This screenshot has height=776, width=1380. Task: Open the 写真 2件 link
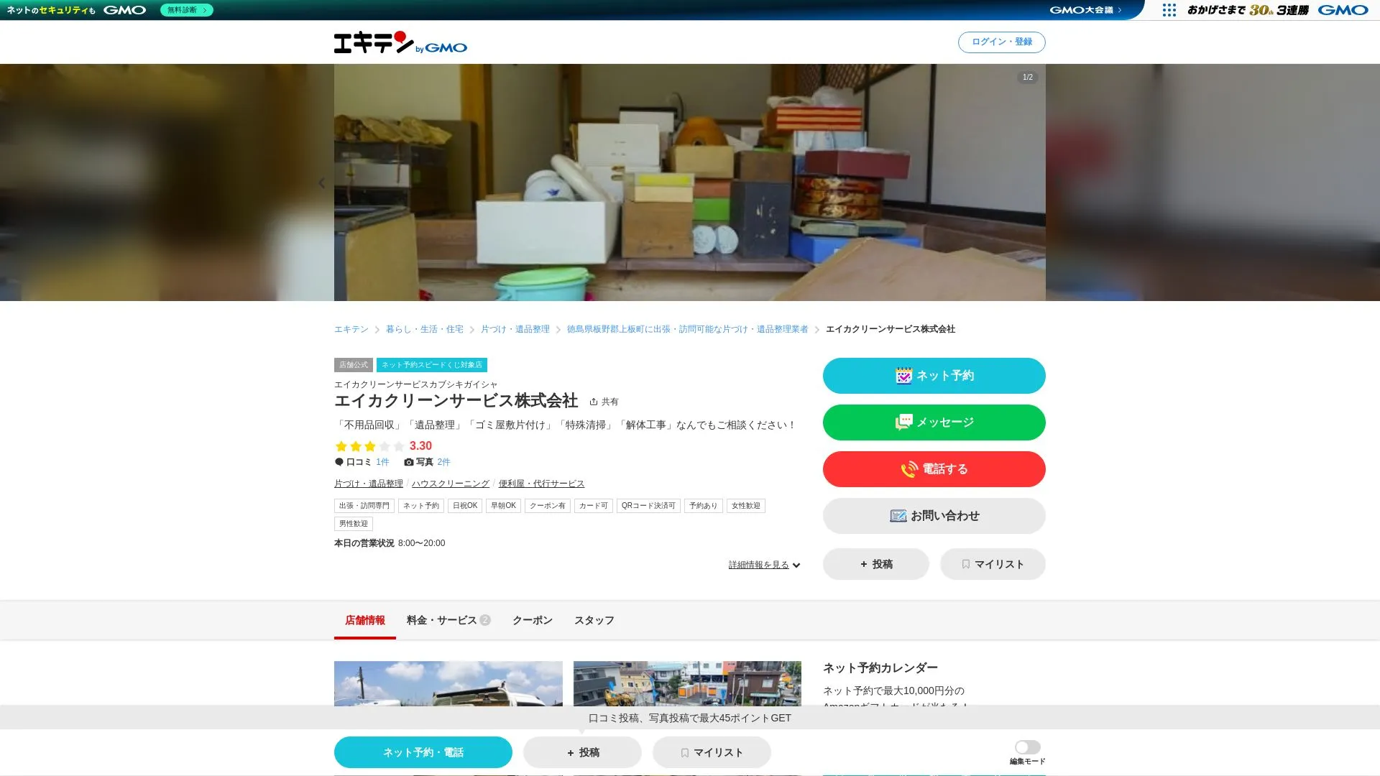coord(443,462)
